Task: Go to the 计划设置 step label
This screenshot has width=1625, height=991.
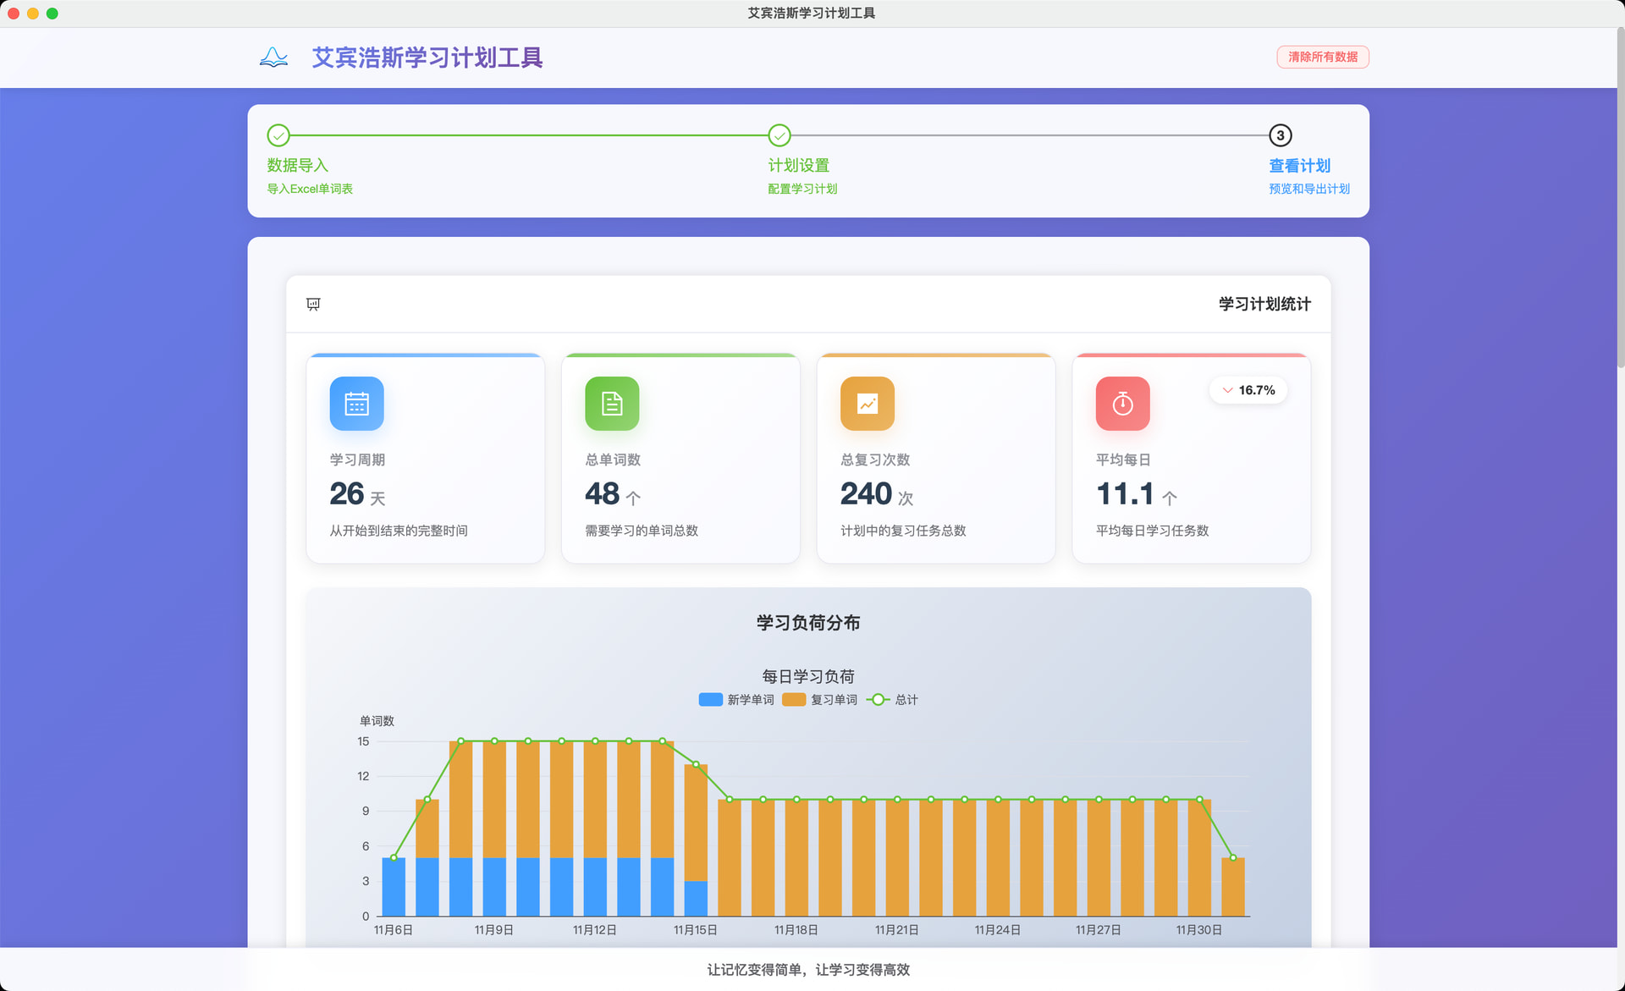Action: (799, 166)
